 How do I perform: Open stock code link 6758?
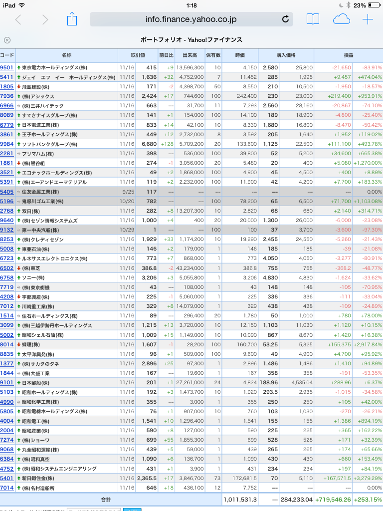[x=7, y=277]
